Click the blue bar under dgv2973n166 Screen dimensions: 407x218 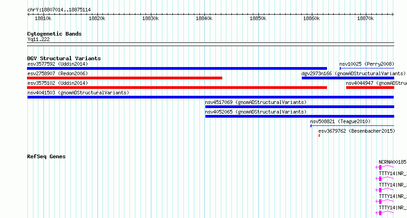[x=348, y=78]
